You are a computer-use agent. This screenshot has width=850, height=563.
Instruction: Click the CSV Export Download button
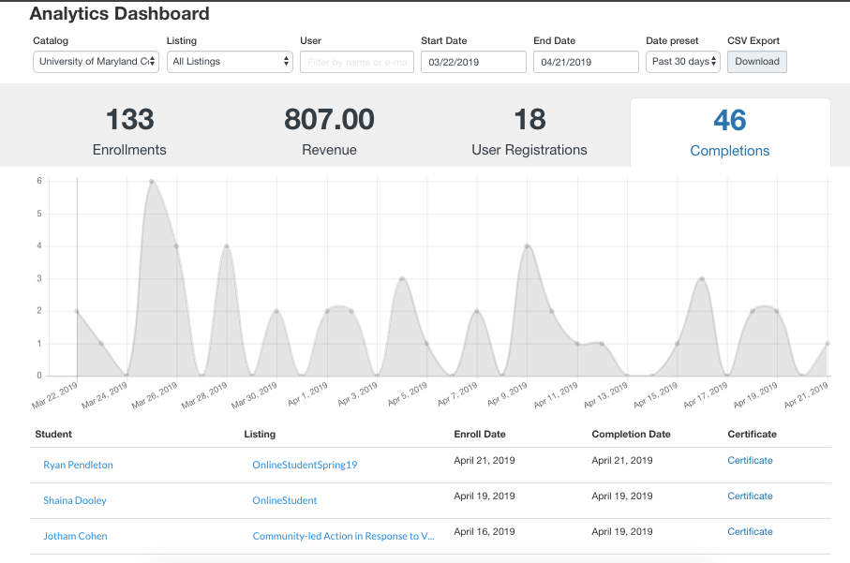(x=756, y=62)
